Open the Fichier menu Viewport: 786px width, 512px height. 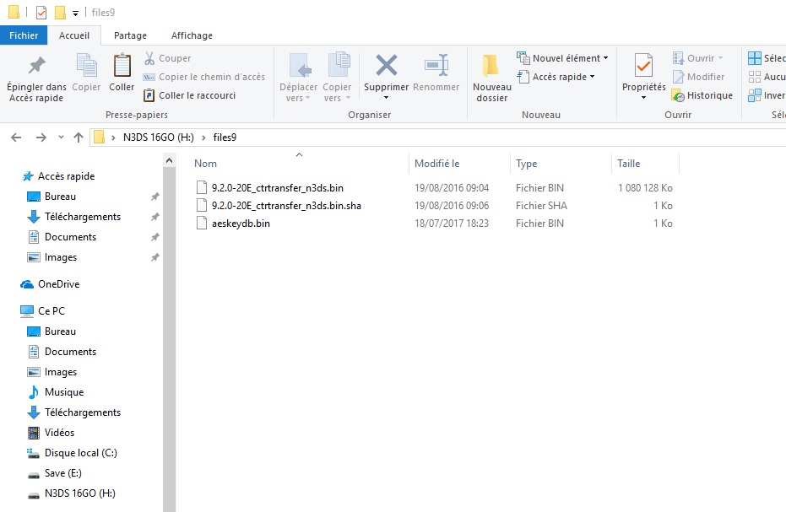[24, 35]
